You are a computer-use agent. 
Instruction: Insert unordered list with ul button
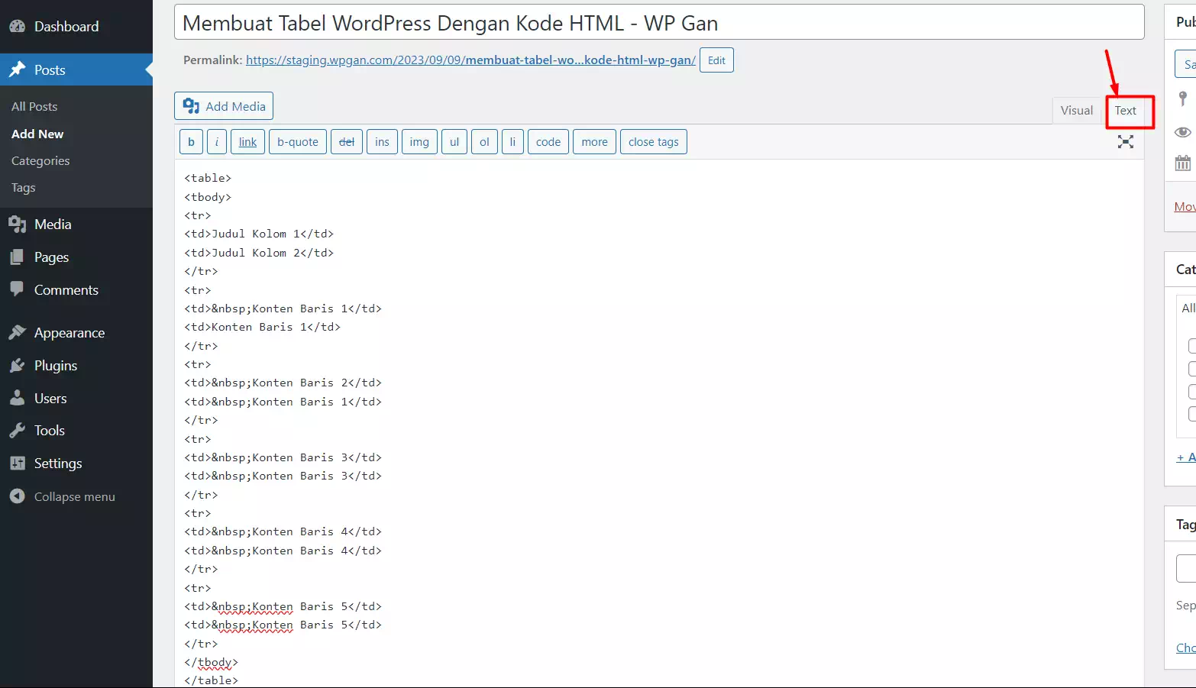pyautogui.click(x=454, y=142)
